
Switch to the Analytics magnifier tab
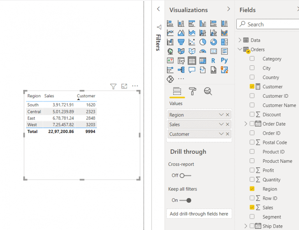coord(208,91)
